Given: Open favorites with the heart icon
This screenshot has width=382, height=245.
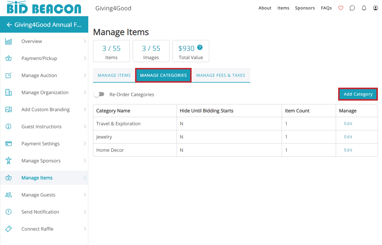Looking at the screenshot, I should click(x=341, y=8).
